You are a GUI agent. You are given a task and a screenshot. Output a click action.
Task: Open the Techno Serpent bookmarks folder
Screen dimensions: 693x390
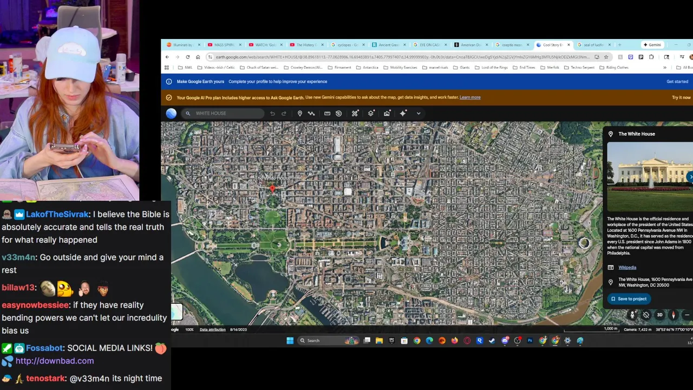pos(579,68)
